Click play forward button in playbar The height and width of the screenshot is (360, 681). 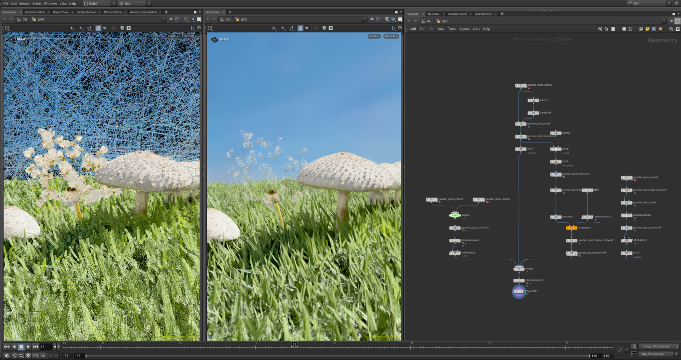pyautogui.click(x=28, y=347)
